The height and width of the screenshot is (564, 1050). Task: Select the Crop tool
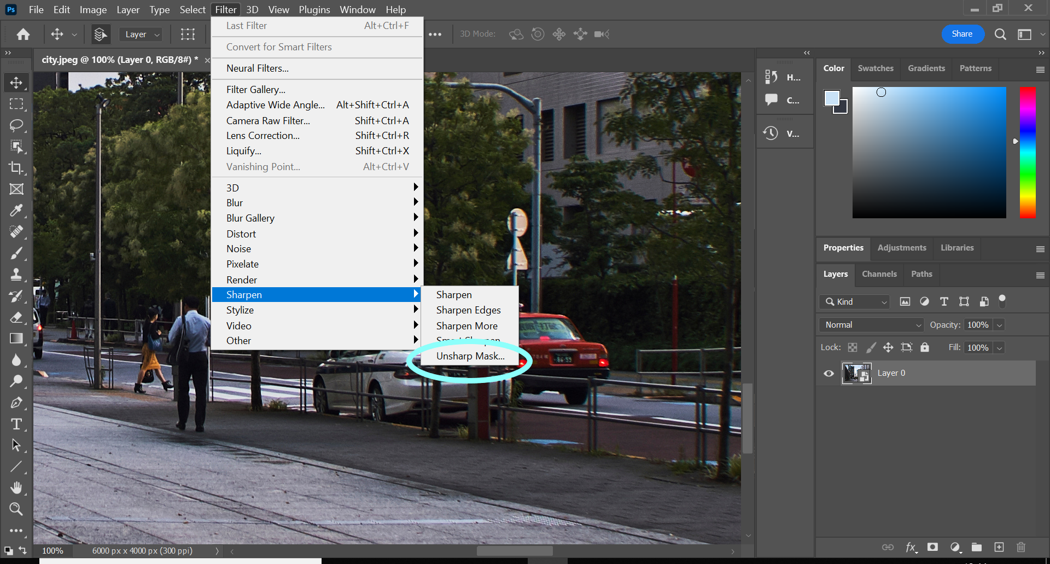tap(16, 168)
